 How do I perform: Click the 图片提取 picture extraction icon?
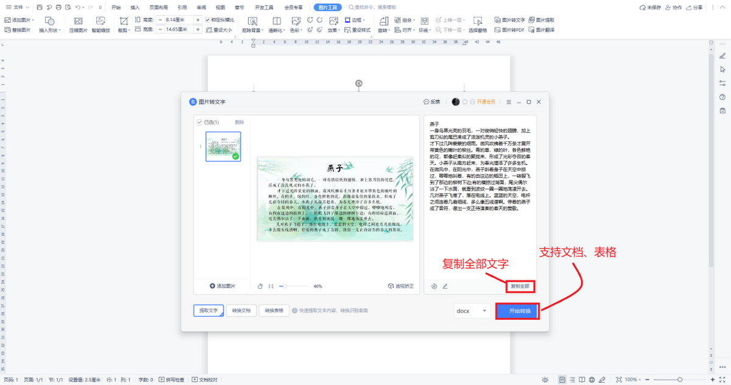coord(546,20)
